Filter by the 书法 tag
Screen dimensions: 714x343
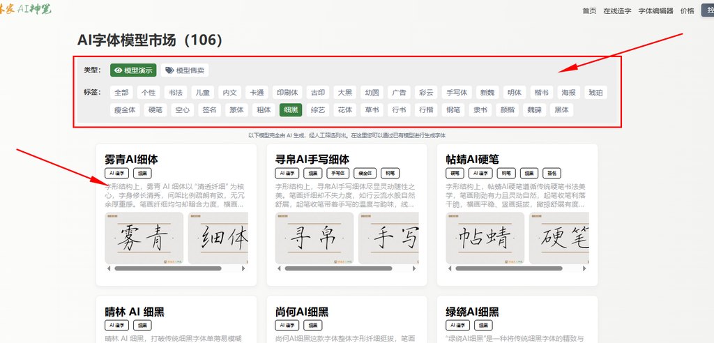175,93
